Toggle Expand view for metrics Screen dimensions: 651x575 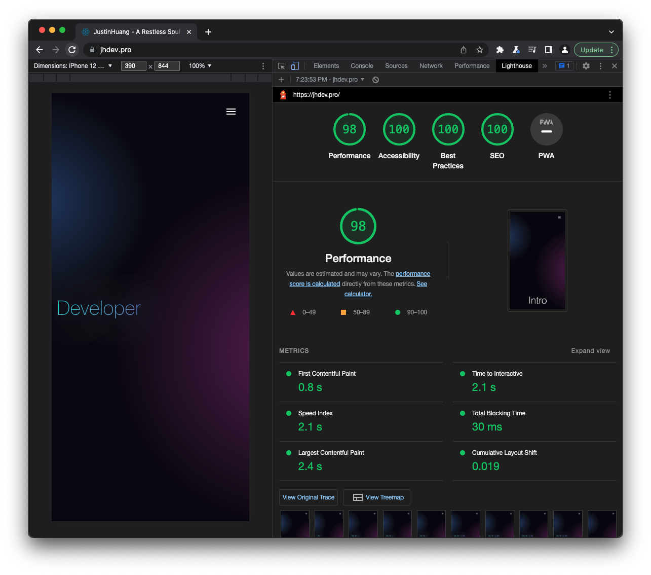coord(590,351)
